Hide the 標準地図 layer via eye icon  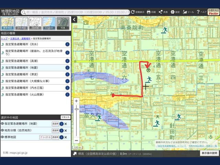(2, 137)
